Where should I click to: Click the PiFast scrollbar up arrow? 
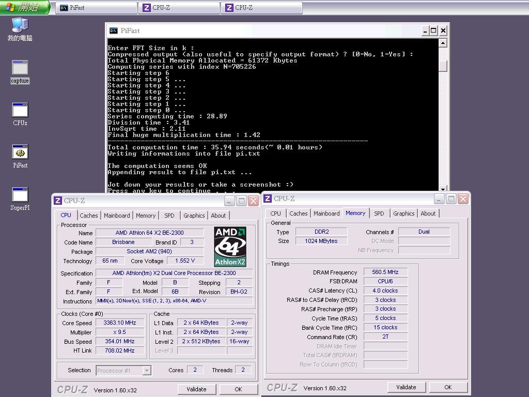pos(443,43)
